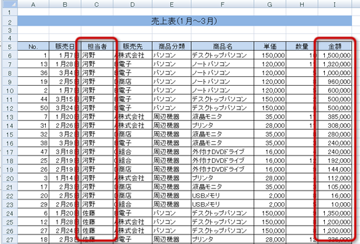Select column I header
The height and width of the screenshot is (244, 360).
click(335, 4)
